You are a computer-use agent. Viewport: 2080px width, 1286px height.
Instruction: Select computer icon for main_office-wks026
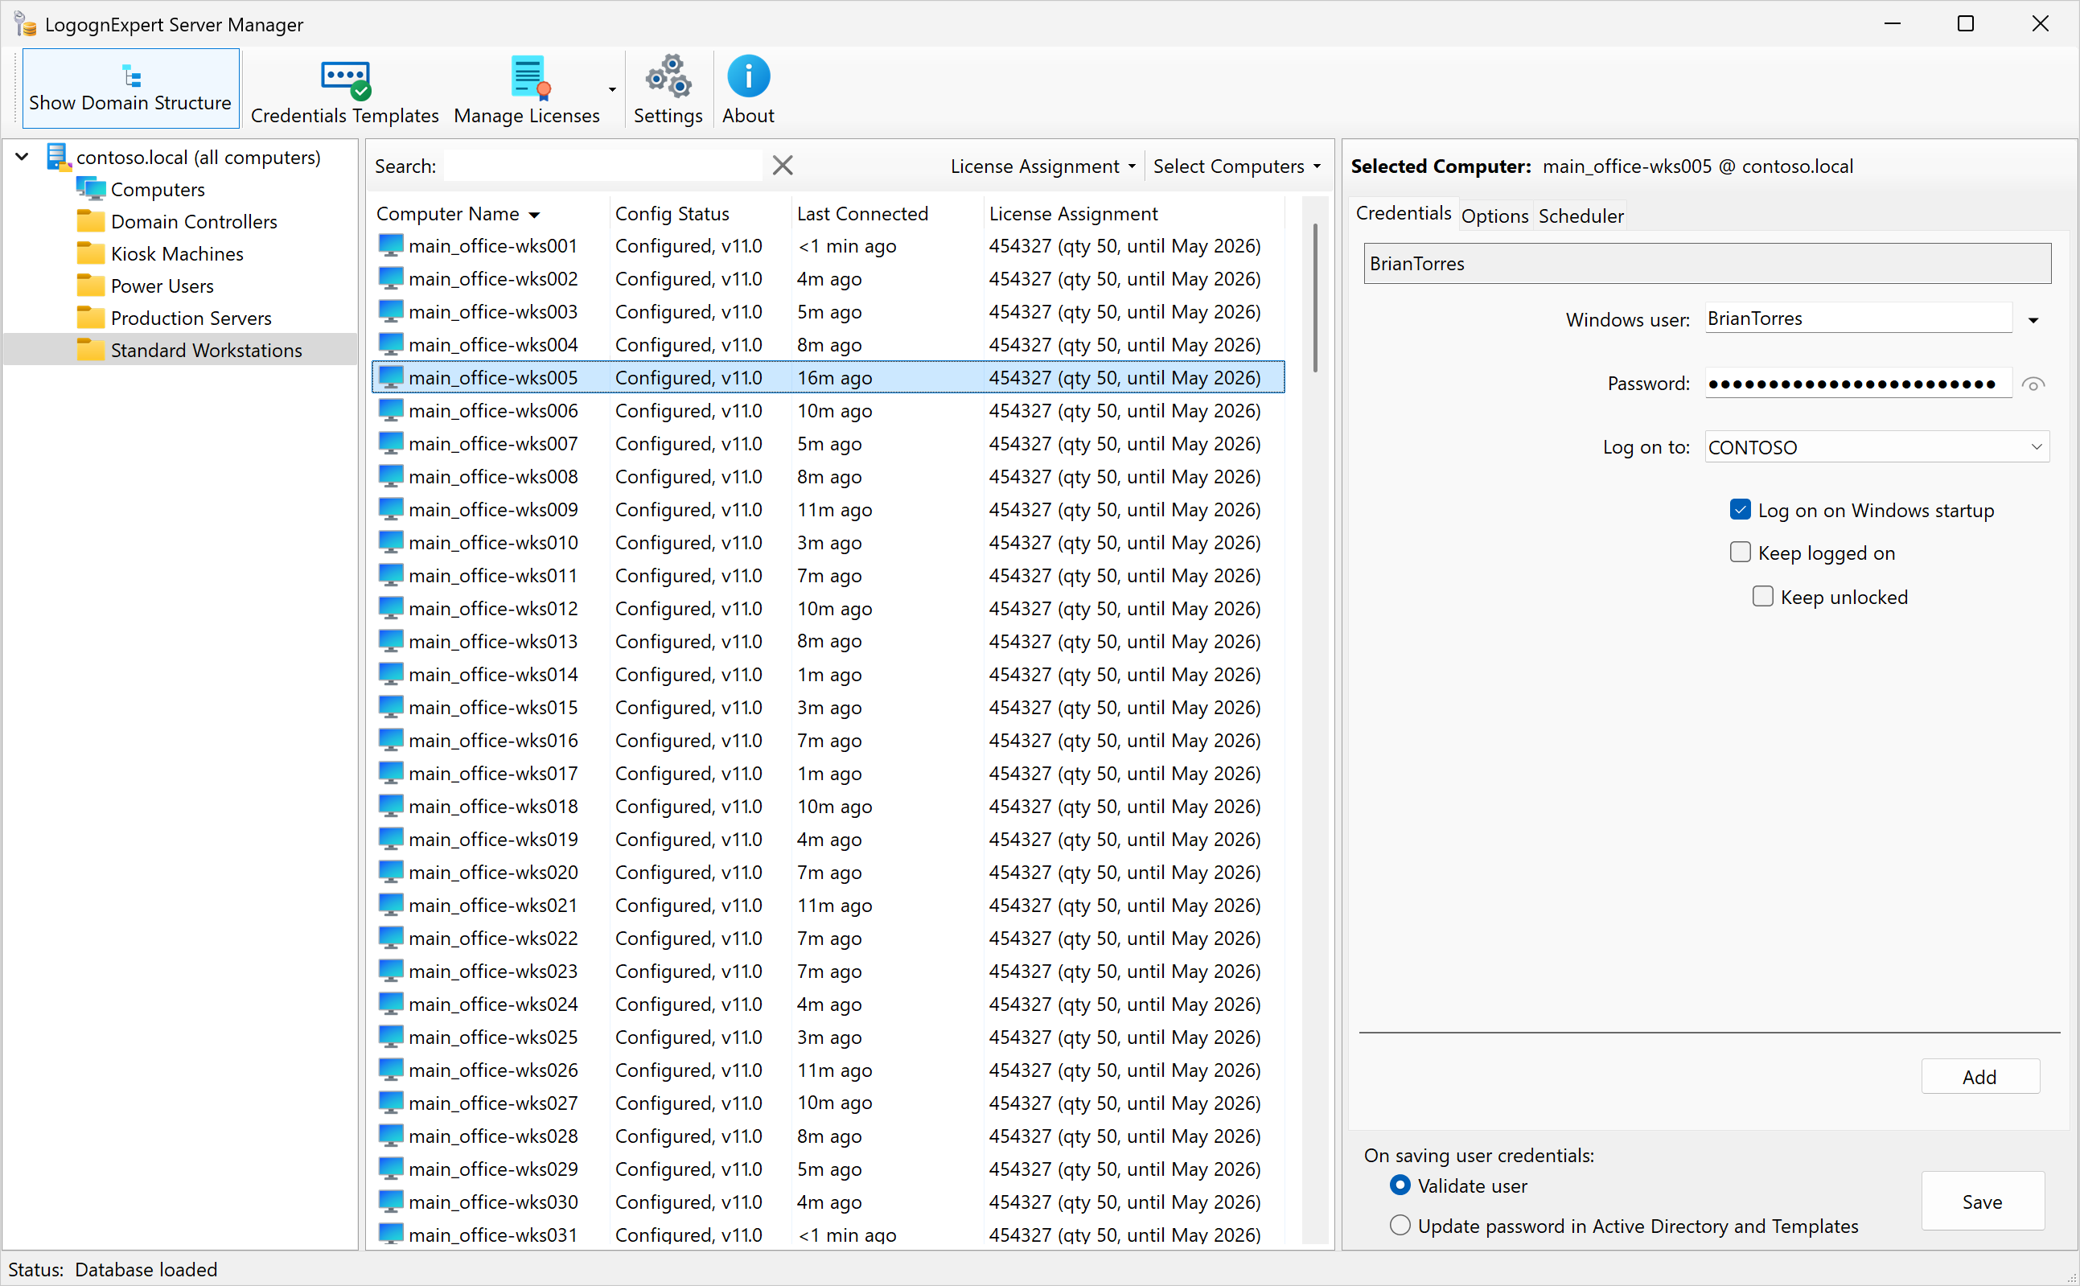(x=391, y=1070)
